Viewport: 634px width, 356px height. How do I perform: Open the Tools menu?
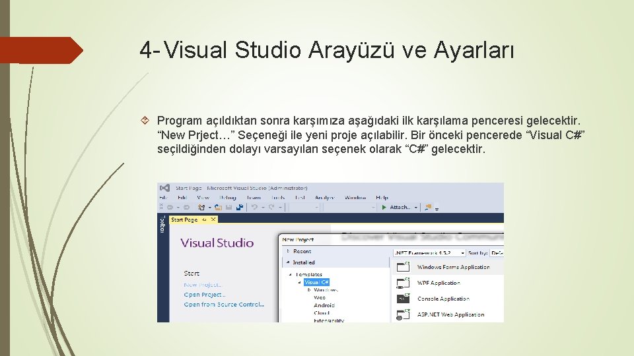click(278, 197)
